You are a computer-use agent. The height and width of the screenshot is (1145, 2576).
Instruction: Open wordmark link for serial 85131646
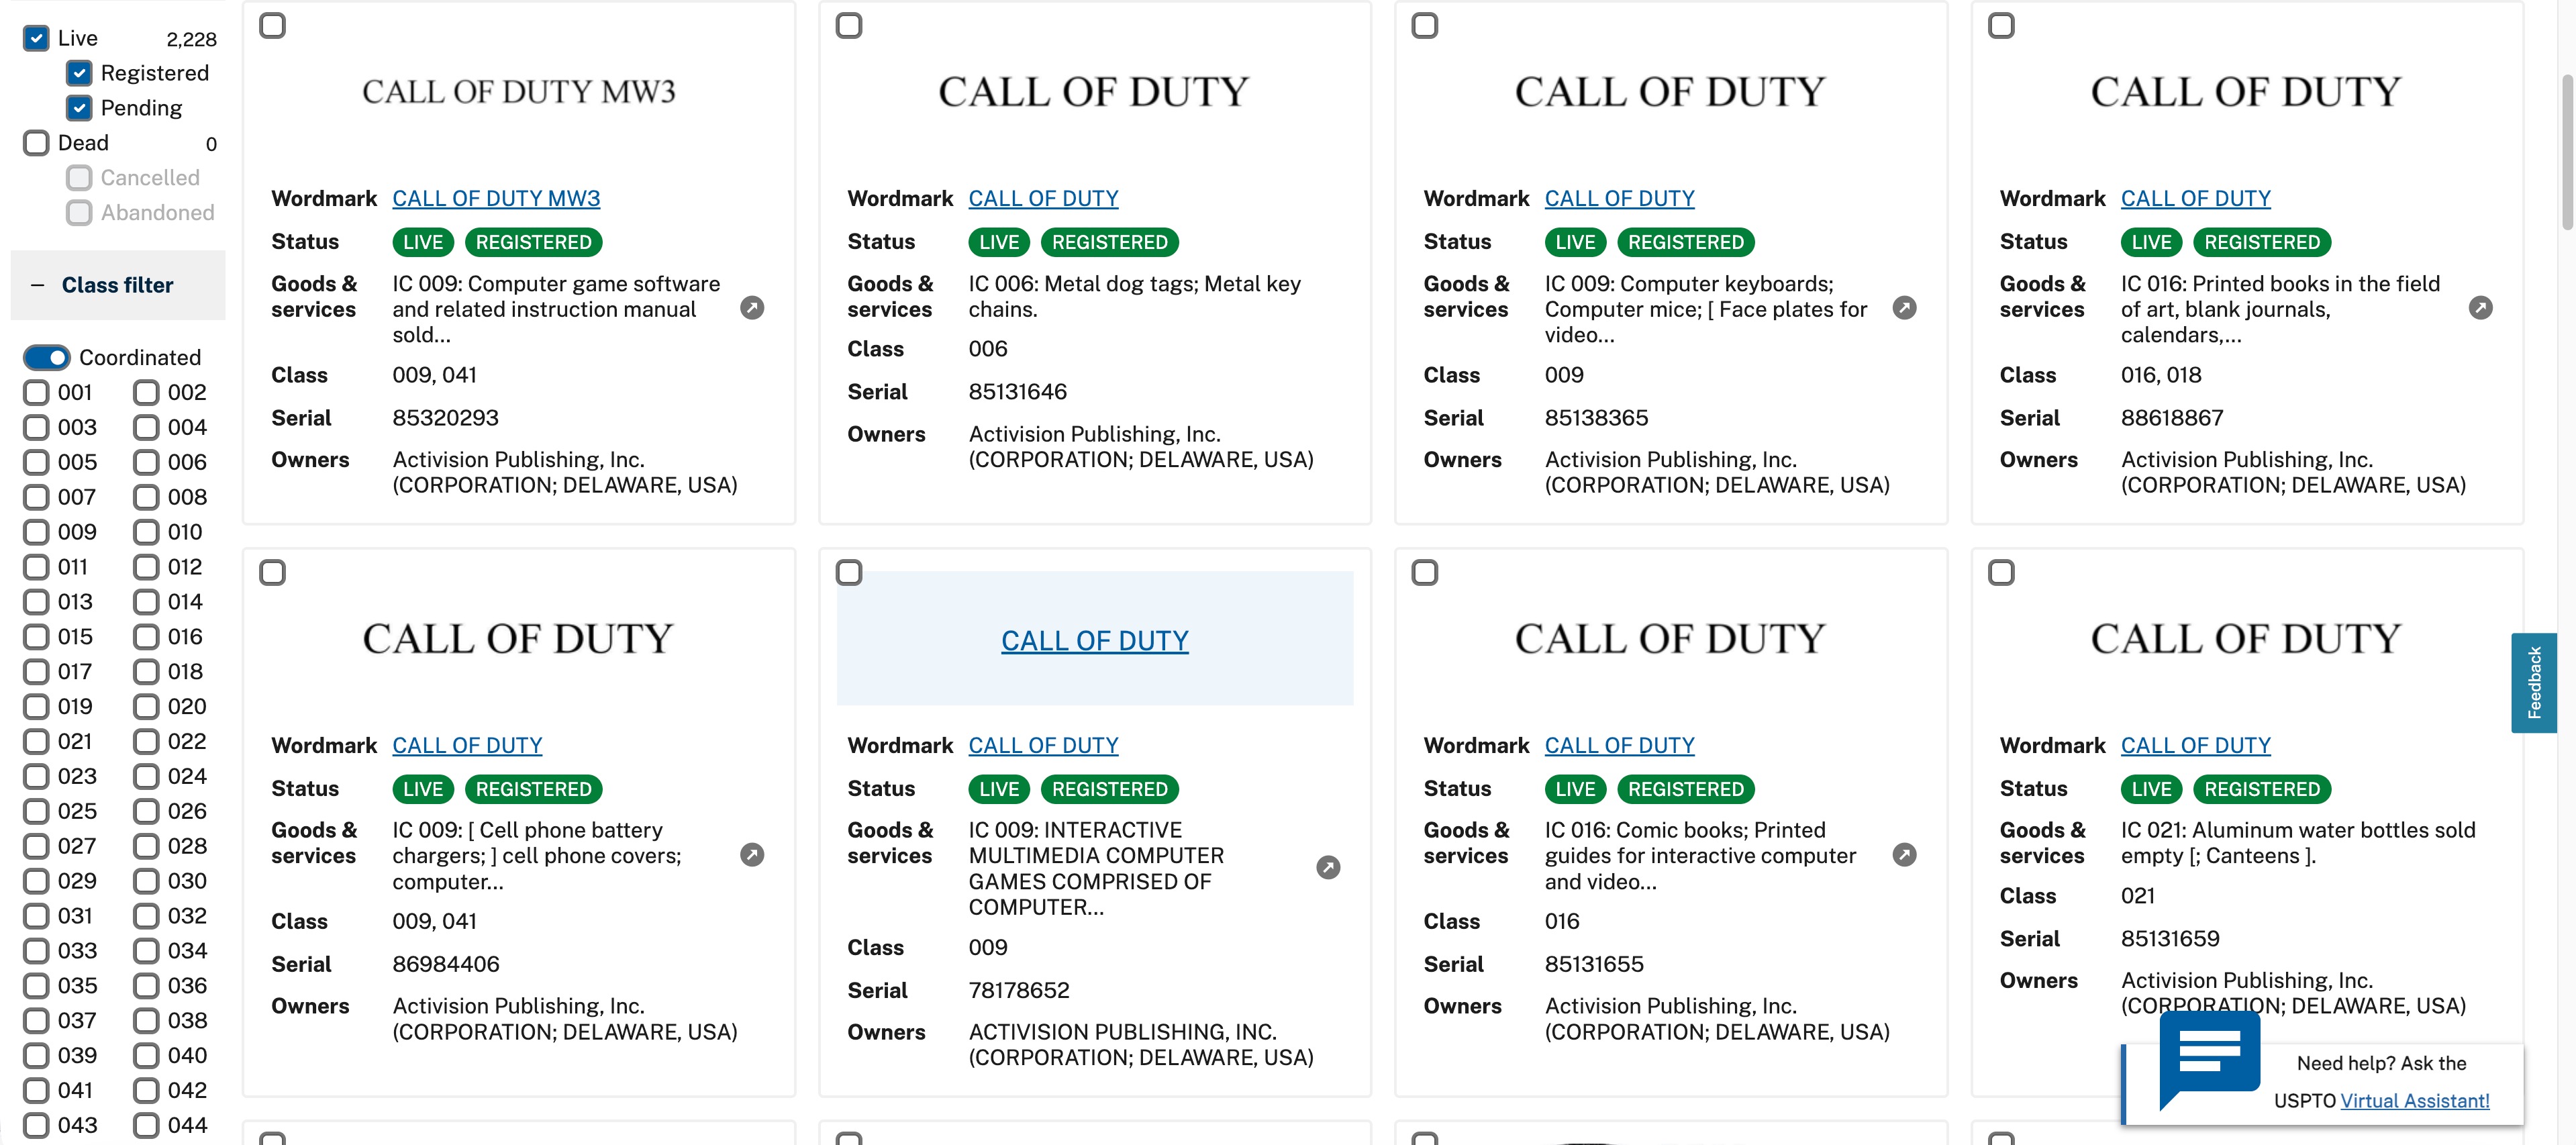click(x=1043, y=198)
